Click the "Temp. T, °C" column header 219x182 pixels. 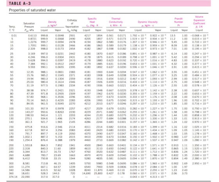12,28
